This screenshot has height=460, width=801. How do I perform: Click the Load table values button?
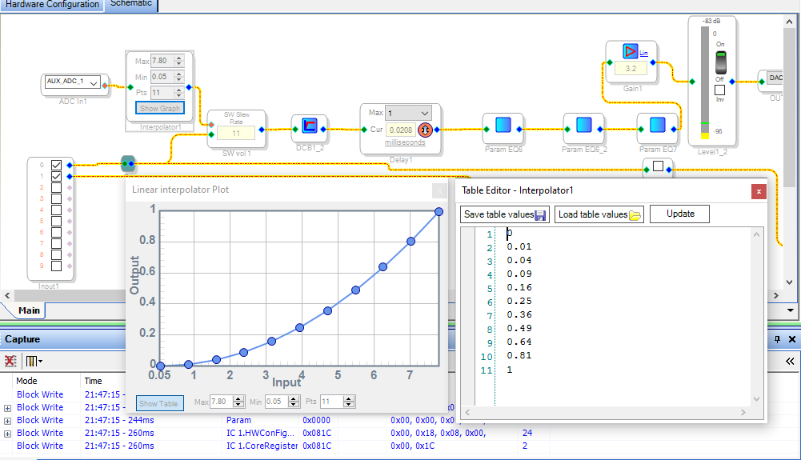[600, 214]
